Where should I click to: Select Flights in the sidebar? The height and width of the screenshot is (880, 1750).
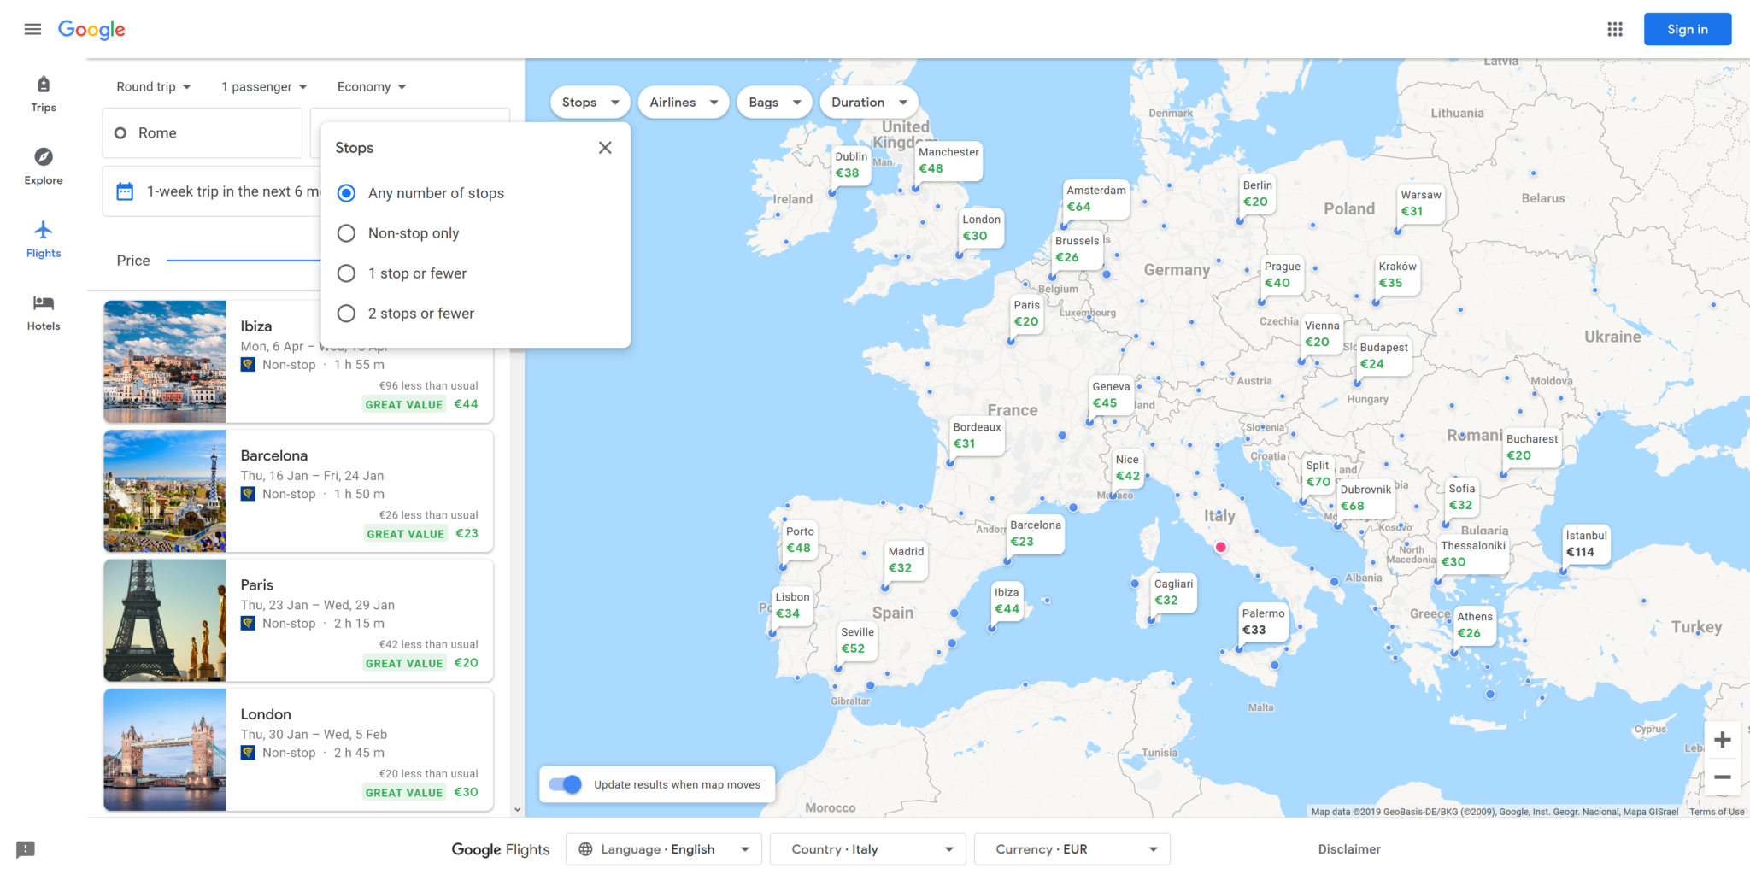44,239
